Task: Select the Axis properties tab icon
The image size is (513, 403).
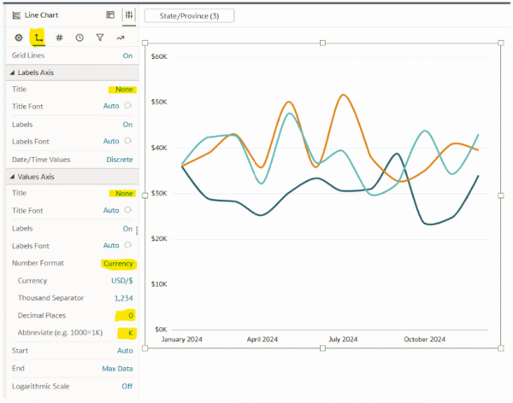Action: tap(38, 38)
